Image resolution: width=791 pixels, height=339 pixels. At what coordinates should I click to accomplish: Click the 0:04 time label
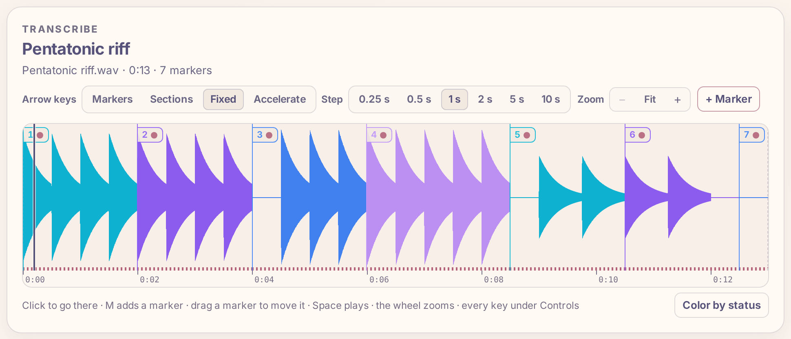pos(264,280)
